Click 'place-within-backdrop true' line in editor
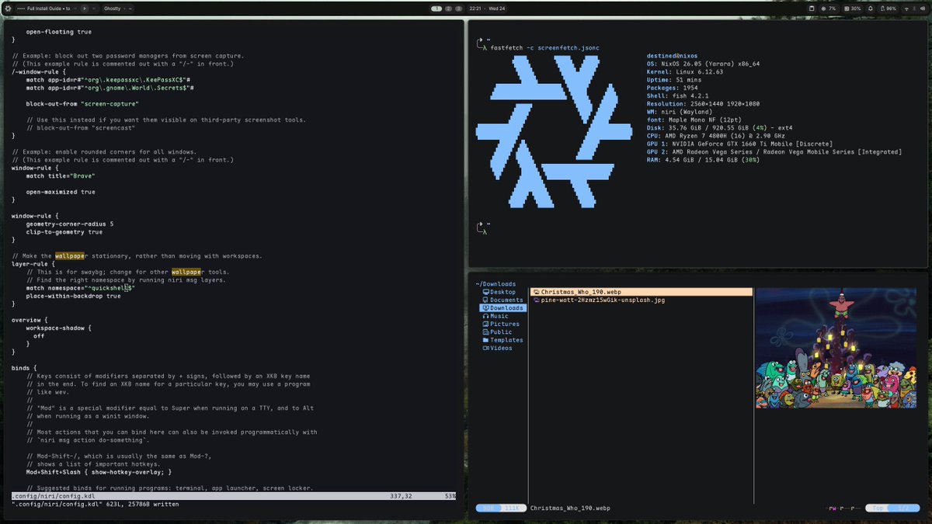932x524 pixels. pos(73,296)
